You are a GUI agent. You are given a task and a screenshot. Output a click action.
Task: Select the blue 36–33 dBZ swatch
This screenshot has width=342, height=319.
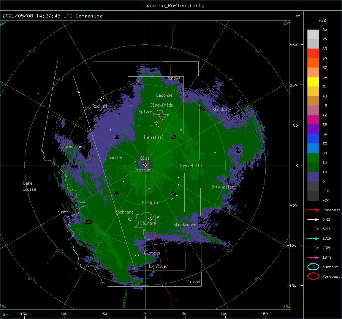[313, 139]
